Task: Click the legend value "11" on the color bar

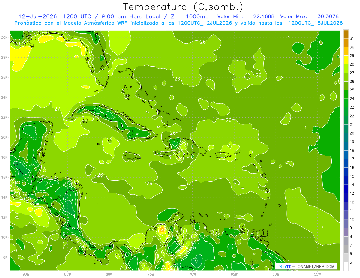Action: (x=352, y=211)
